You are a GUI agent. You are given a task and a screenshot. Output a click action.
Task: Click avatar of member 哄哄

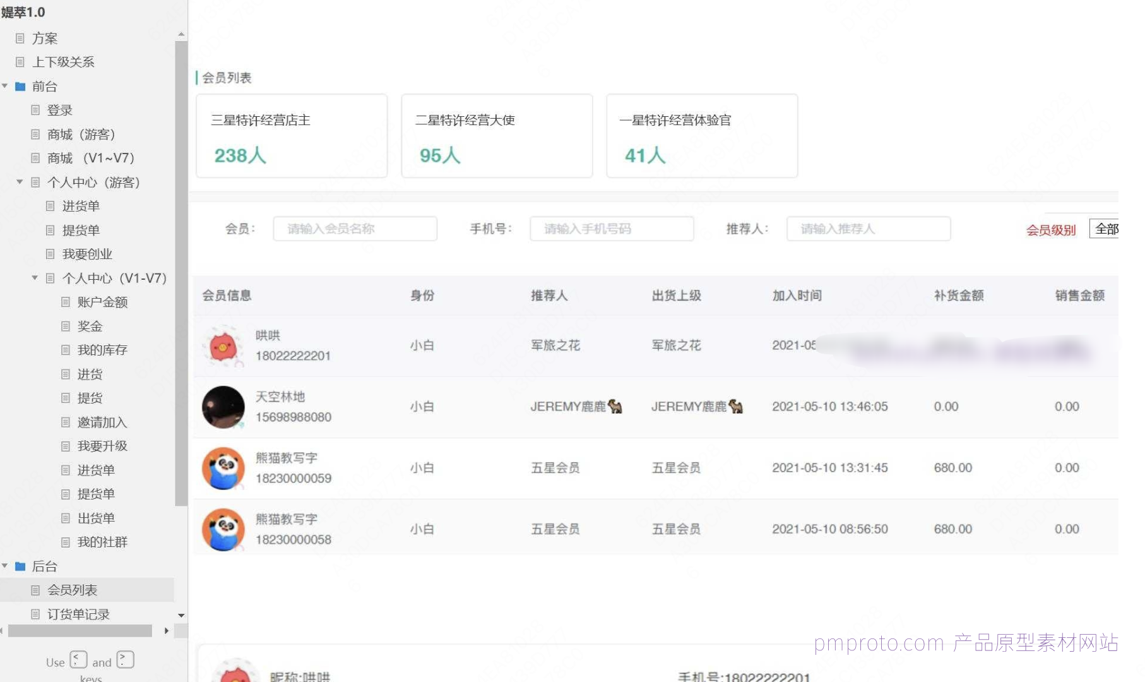click(223, 345)
